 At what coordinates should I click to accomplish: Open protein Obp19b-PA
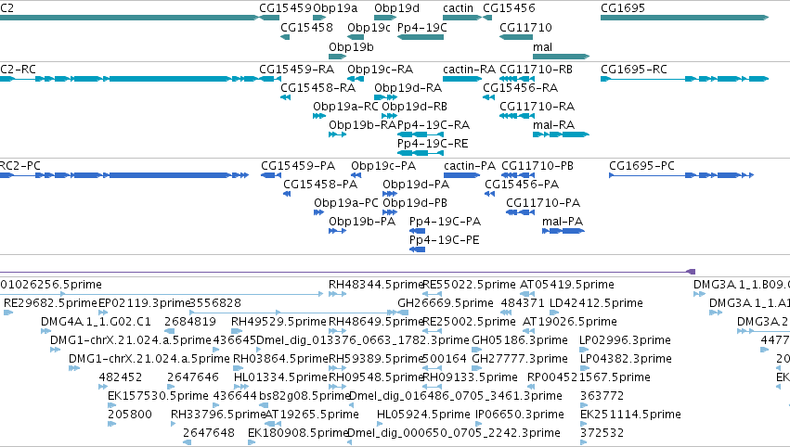click(x=337, y=232)
